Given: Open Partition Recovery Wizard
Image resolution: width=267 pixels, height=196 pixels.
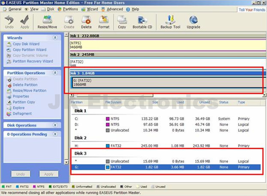Looking at the screenshot, I should (x=30, y=61).
